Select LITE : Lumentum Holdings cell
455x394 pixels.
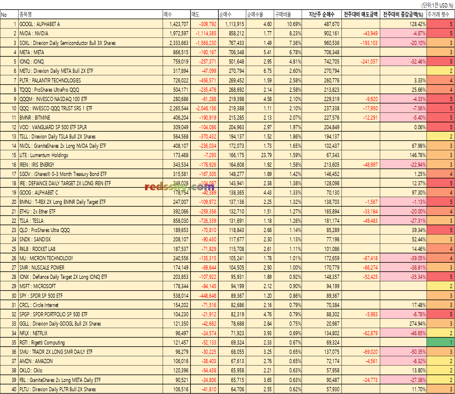[x=90, y=155]
